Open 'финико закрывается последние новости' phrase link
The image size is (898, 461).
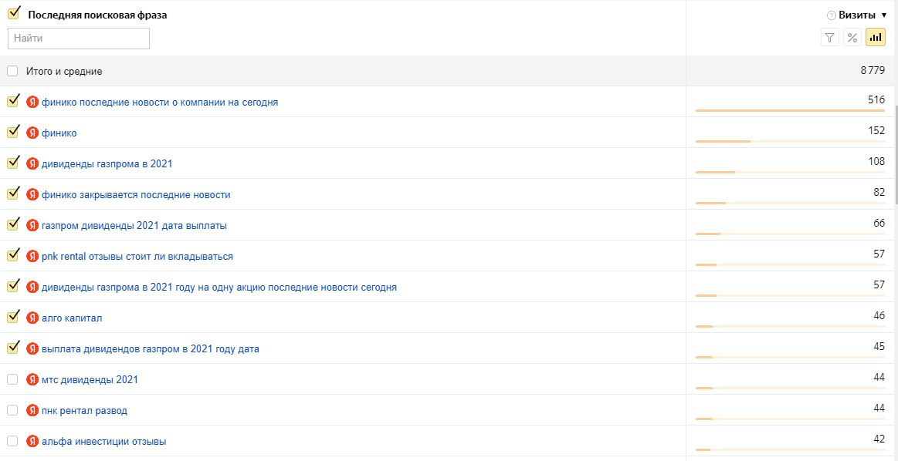(x=136, y=195)
